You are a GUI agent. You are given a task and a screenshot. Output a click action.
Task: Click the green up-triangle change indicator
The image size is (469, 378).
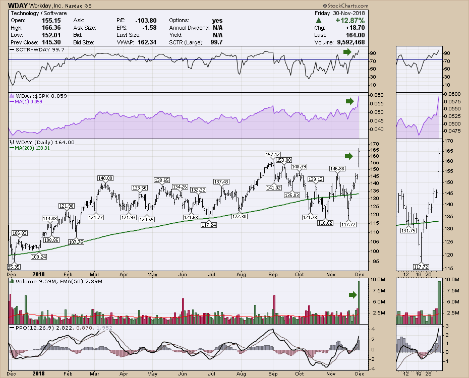319,21
